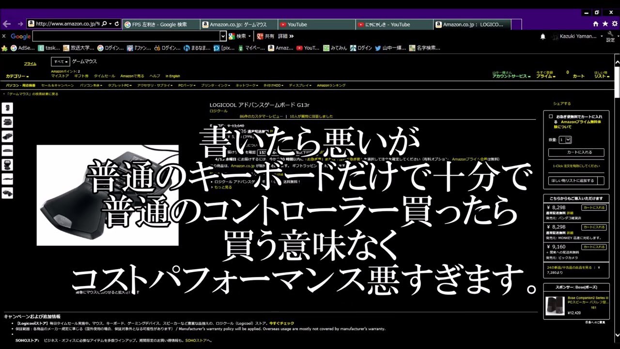Click inside the Google toolbar search field
Image resolution: width=620 pixels, height=349 pixels.
tap(126, 36)
